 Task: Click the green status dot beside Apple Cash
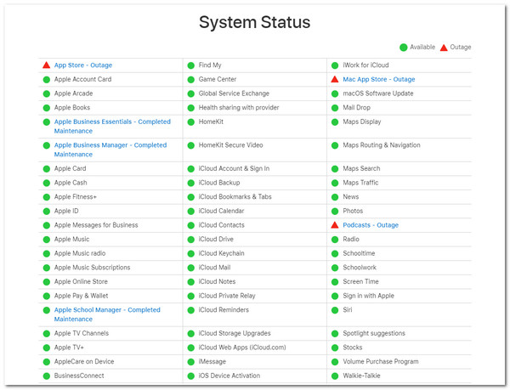pyautogui.click(x=47, y=183)
